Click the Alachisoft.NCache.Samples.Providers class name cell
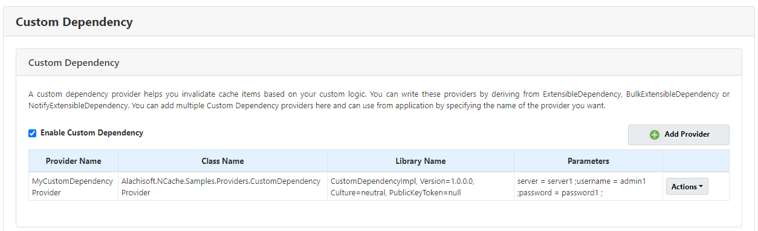The image size is (758, 231). pyautogui.click(x=222, y=186)
